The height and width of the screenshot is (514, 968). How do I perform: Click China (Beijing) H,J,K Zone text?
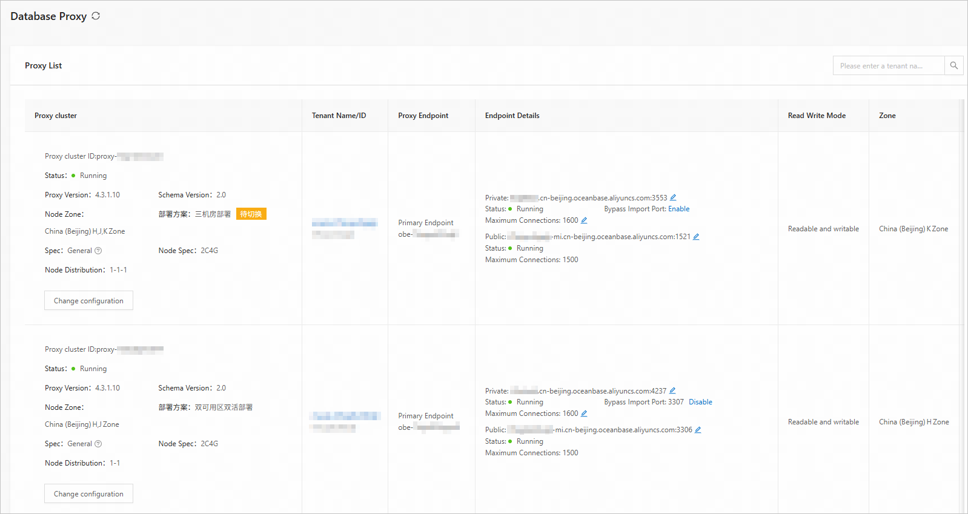coord(85,231)
